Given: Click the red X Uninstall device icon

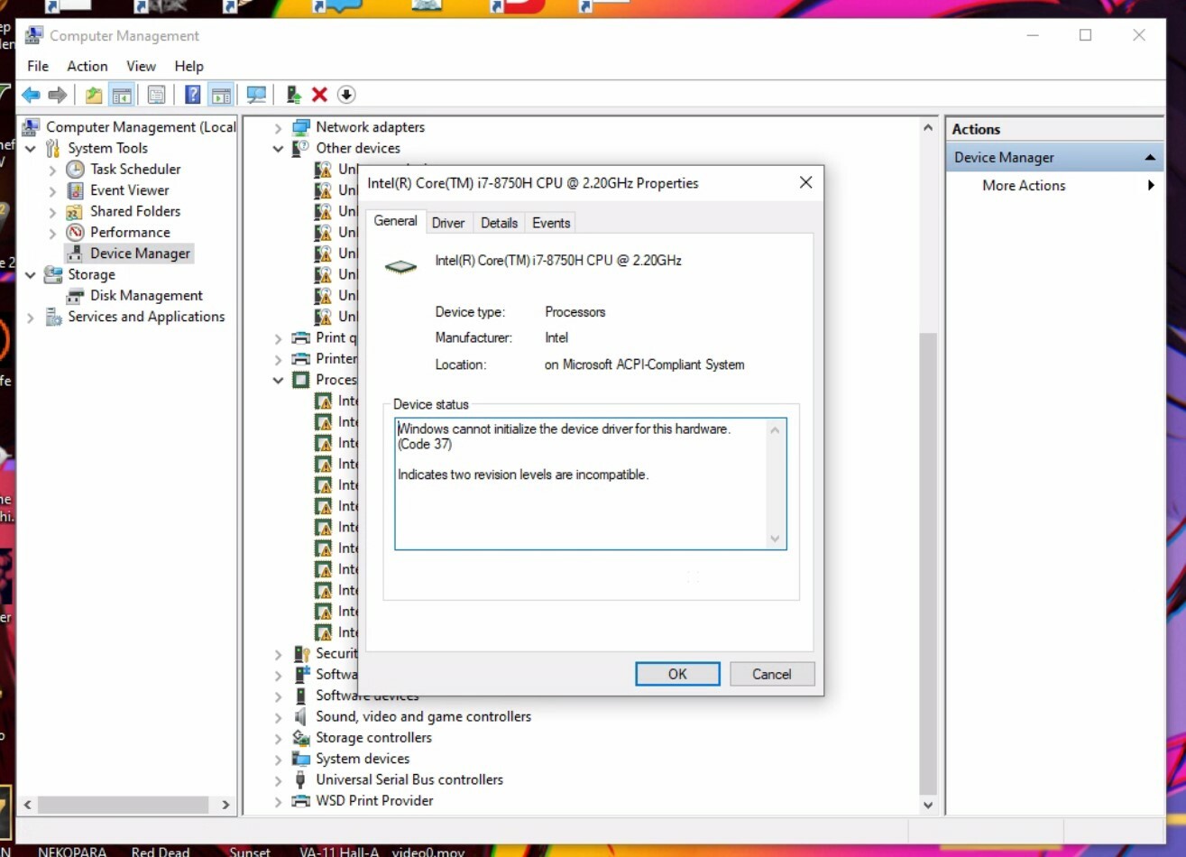Looking at the screenshot, I should 319,95.
